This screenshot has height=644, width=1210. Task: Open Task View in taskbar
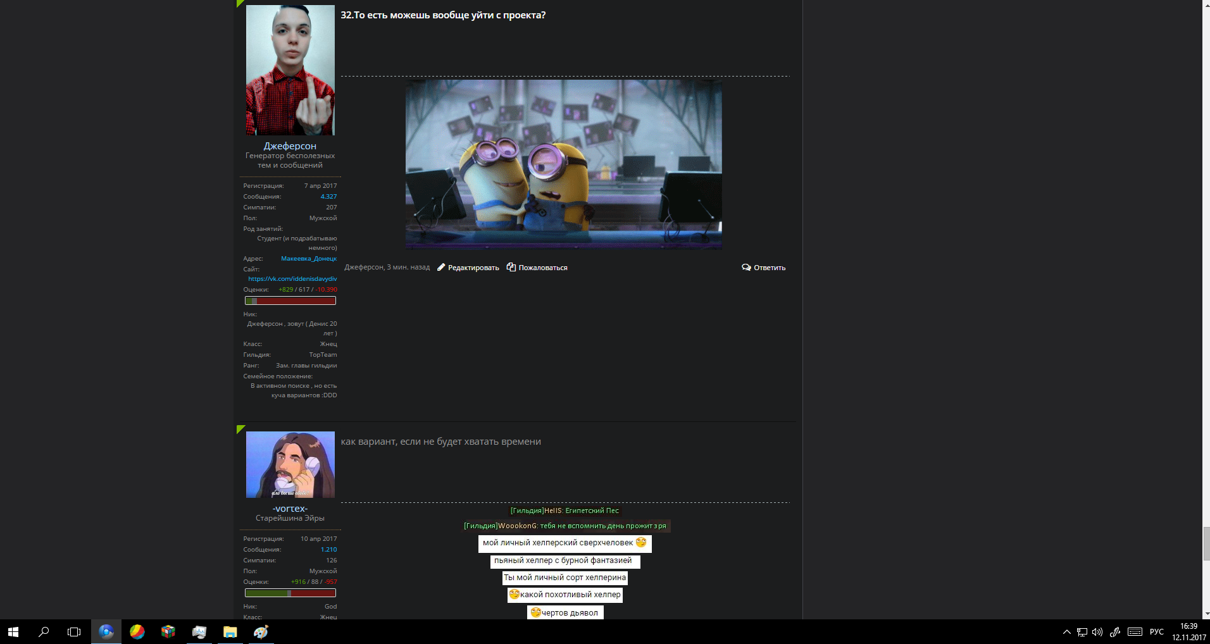point(74,631)
